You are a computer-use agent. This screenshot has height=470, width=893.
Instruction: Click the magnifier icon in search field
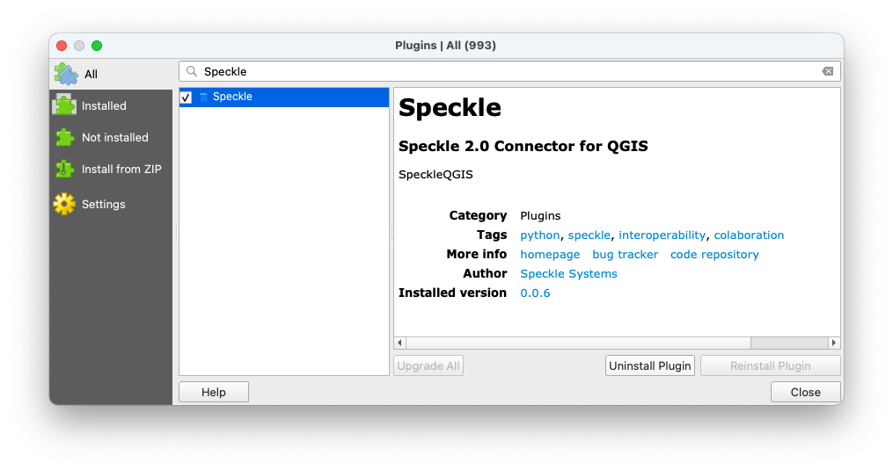click(192, 71)
